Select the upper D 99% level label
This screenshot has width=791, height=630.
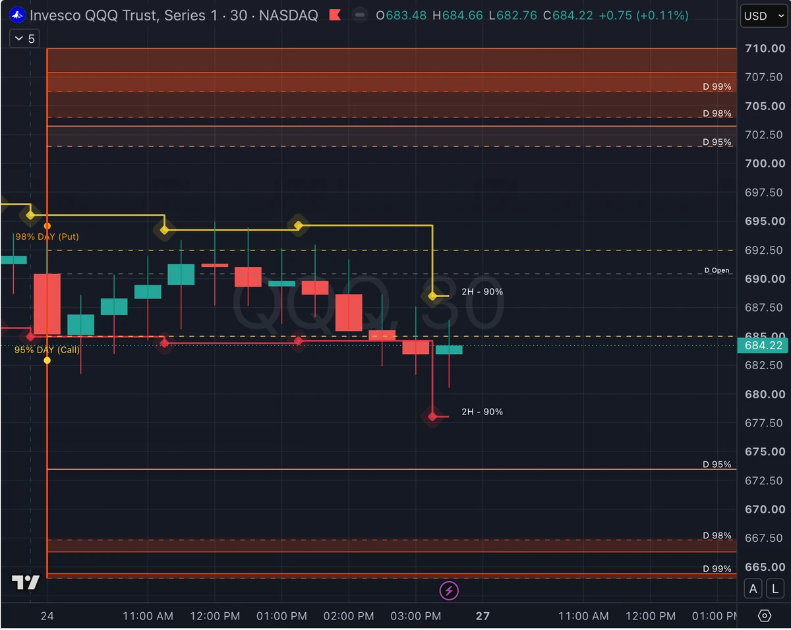(x=717, y=86)
